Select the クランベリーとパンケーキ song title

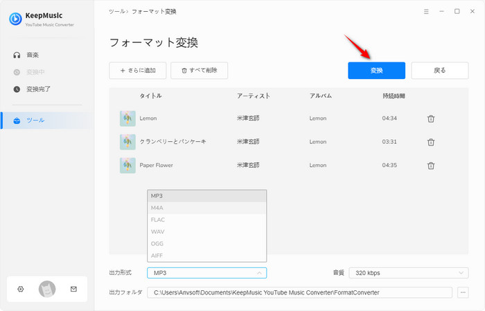click(173, 141)
